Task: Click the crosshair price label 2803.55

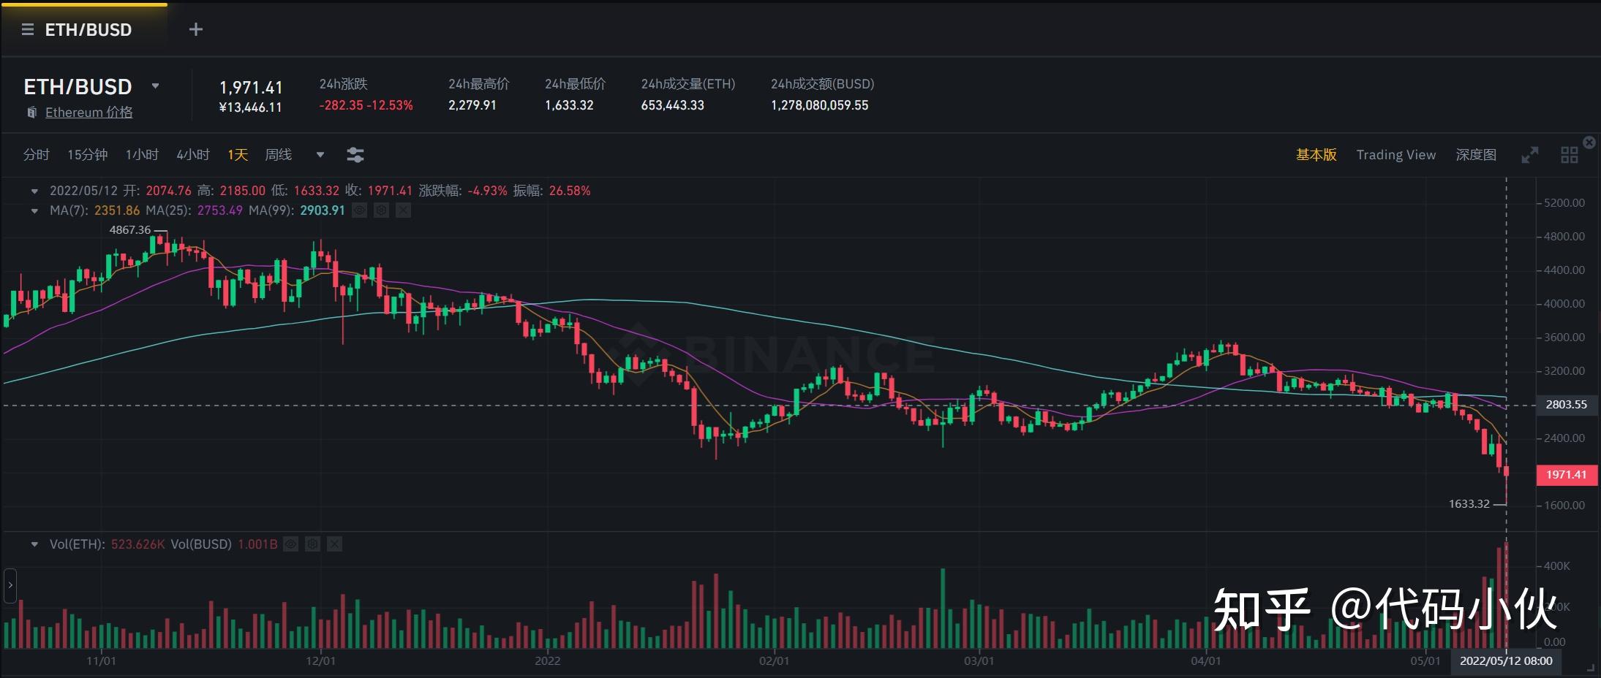Action: pos(1567,405)
